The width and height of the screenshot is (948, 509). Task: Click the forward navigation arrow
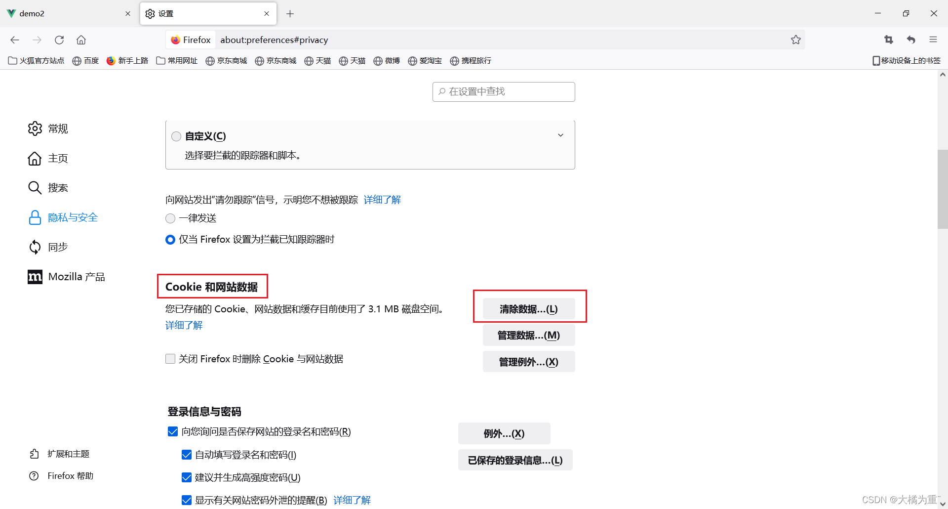[x=37, y=40]
